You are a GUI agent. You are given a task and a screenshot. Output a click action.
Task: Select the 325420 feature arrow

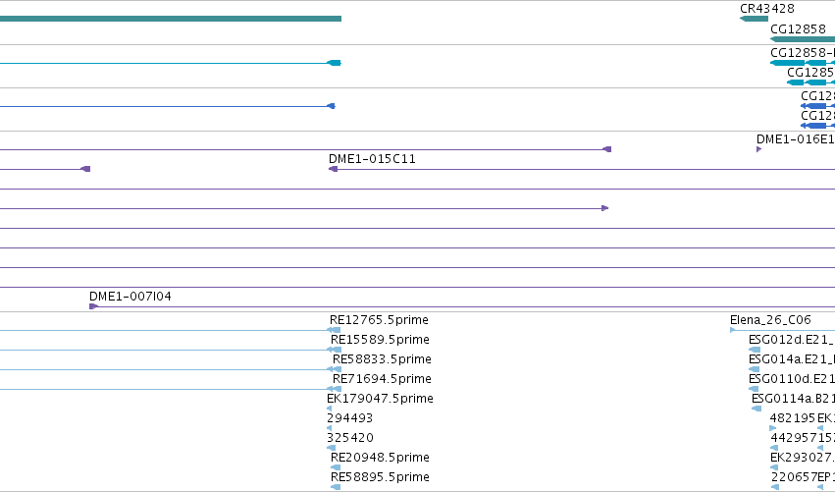click(x=332, y=448)
